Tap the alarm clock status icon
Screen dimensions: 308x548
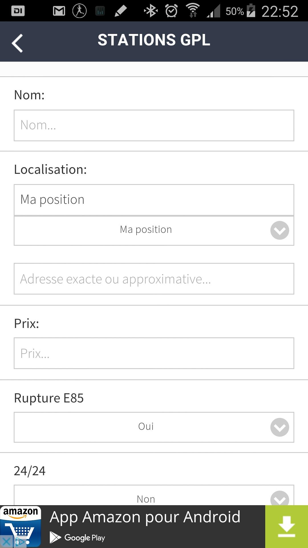point(171,11)
